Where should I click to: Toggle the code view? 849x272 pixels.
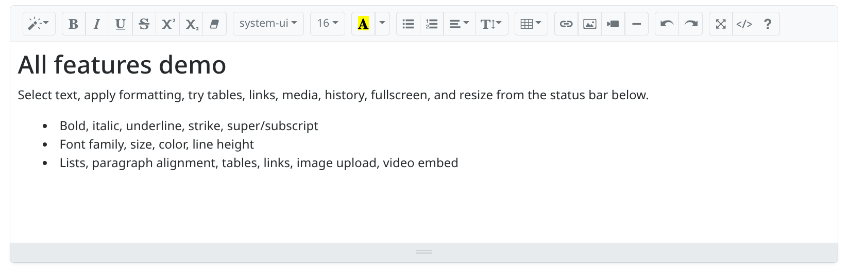pos(744,24)
